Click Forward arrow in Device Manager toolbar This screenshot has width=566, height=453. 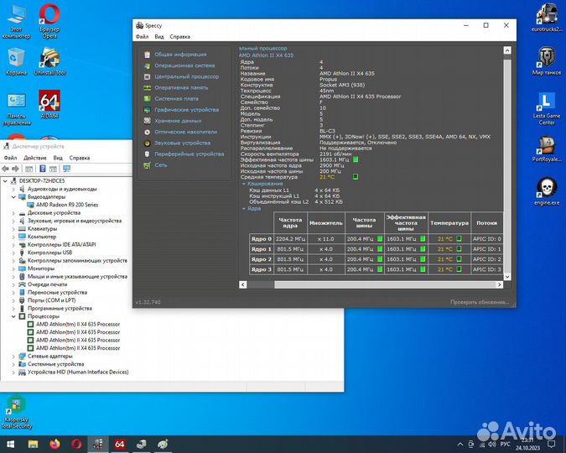coord(15,169)
